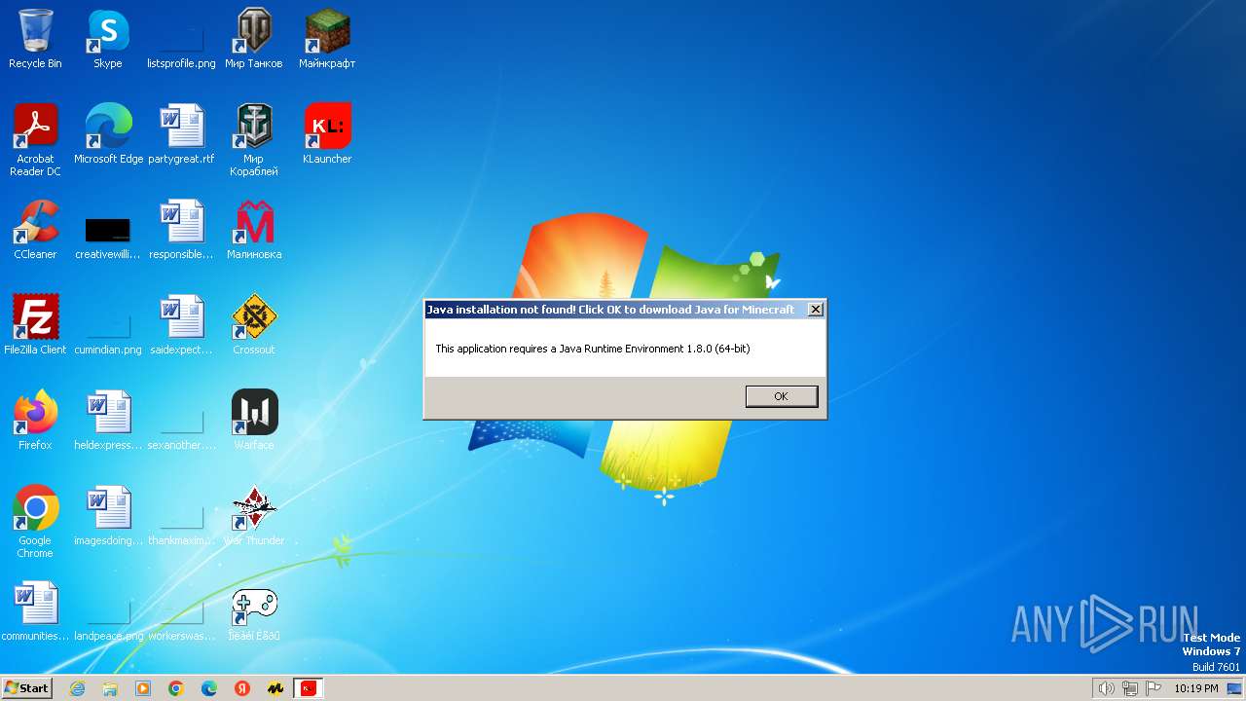This screenshot has height=701, width=1246.
Task: Click the 10:19 PM clock
Action: click(1195, 688)
